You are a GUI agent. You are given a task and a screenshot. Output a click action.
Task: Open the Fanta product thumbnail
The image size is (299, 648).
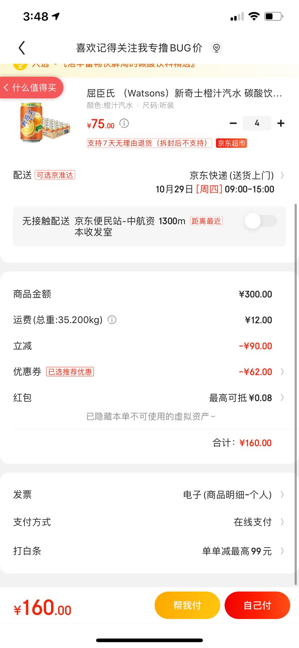click(44, 122)
